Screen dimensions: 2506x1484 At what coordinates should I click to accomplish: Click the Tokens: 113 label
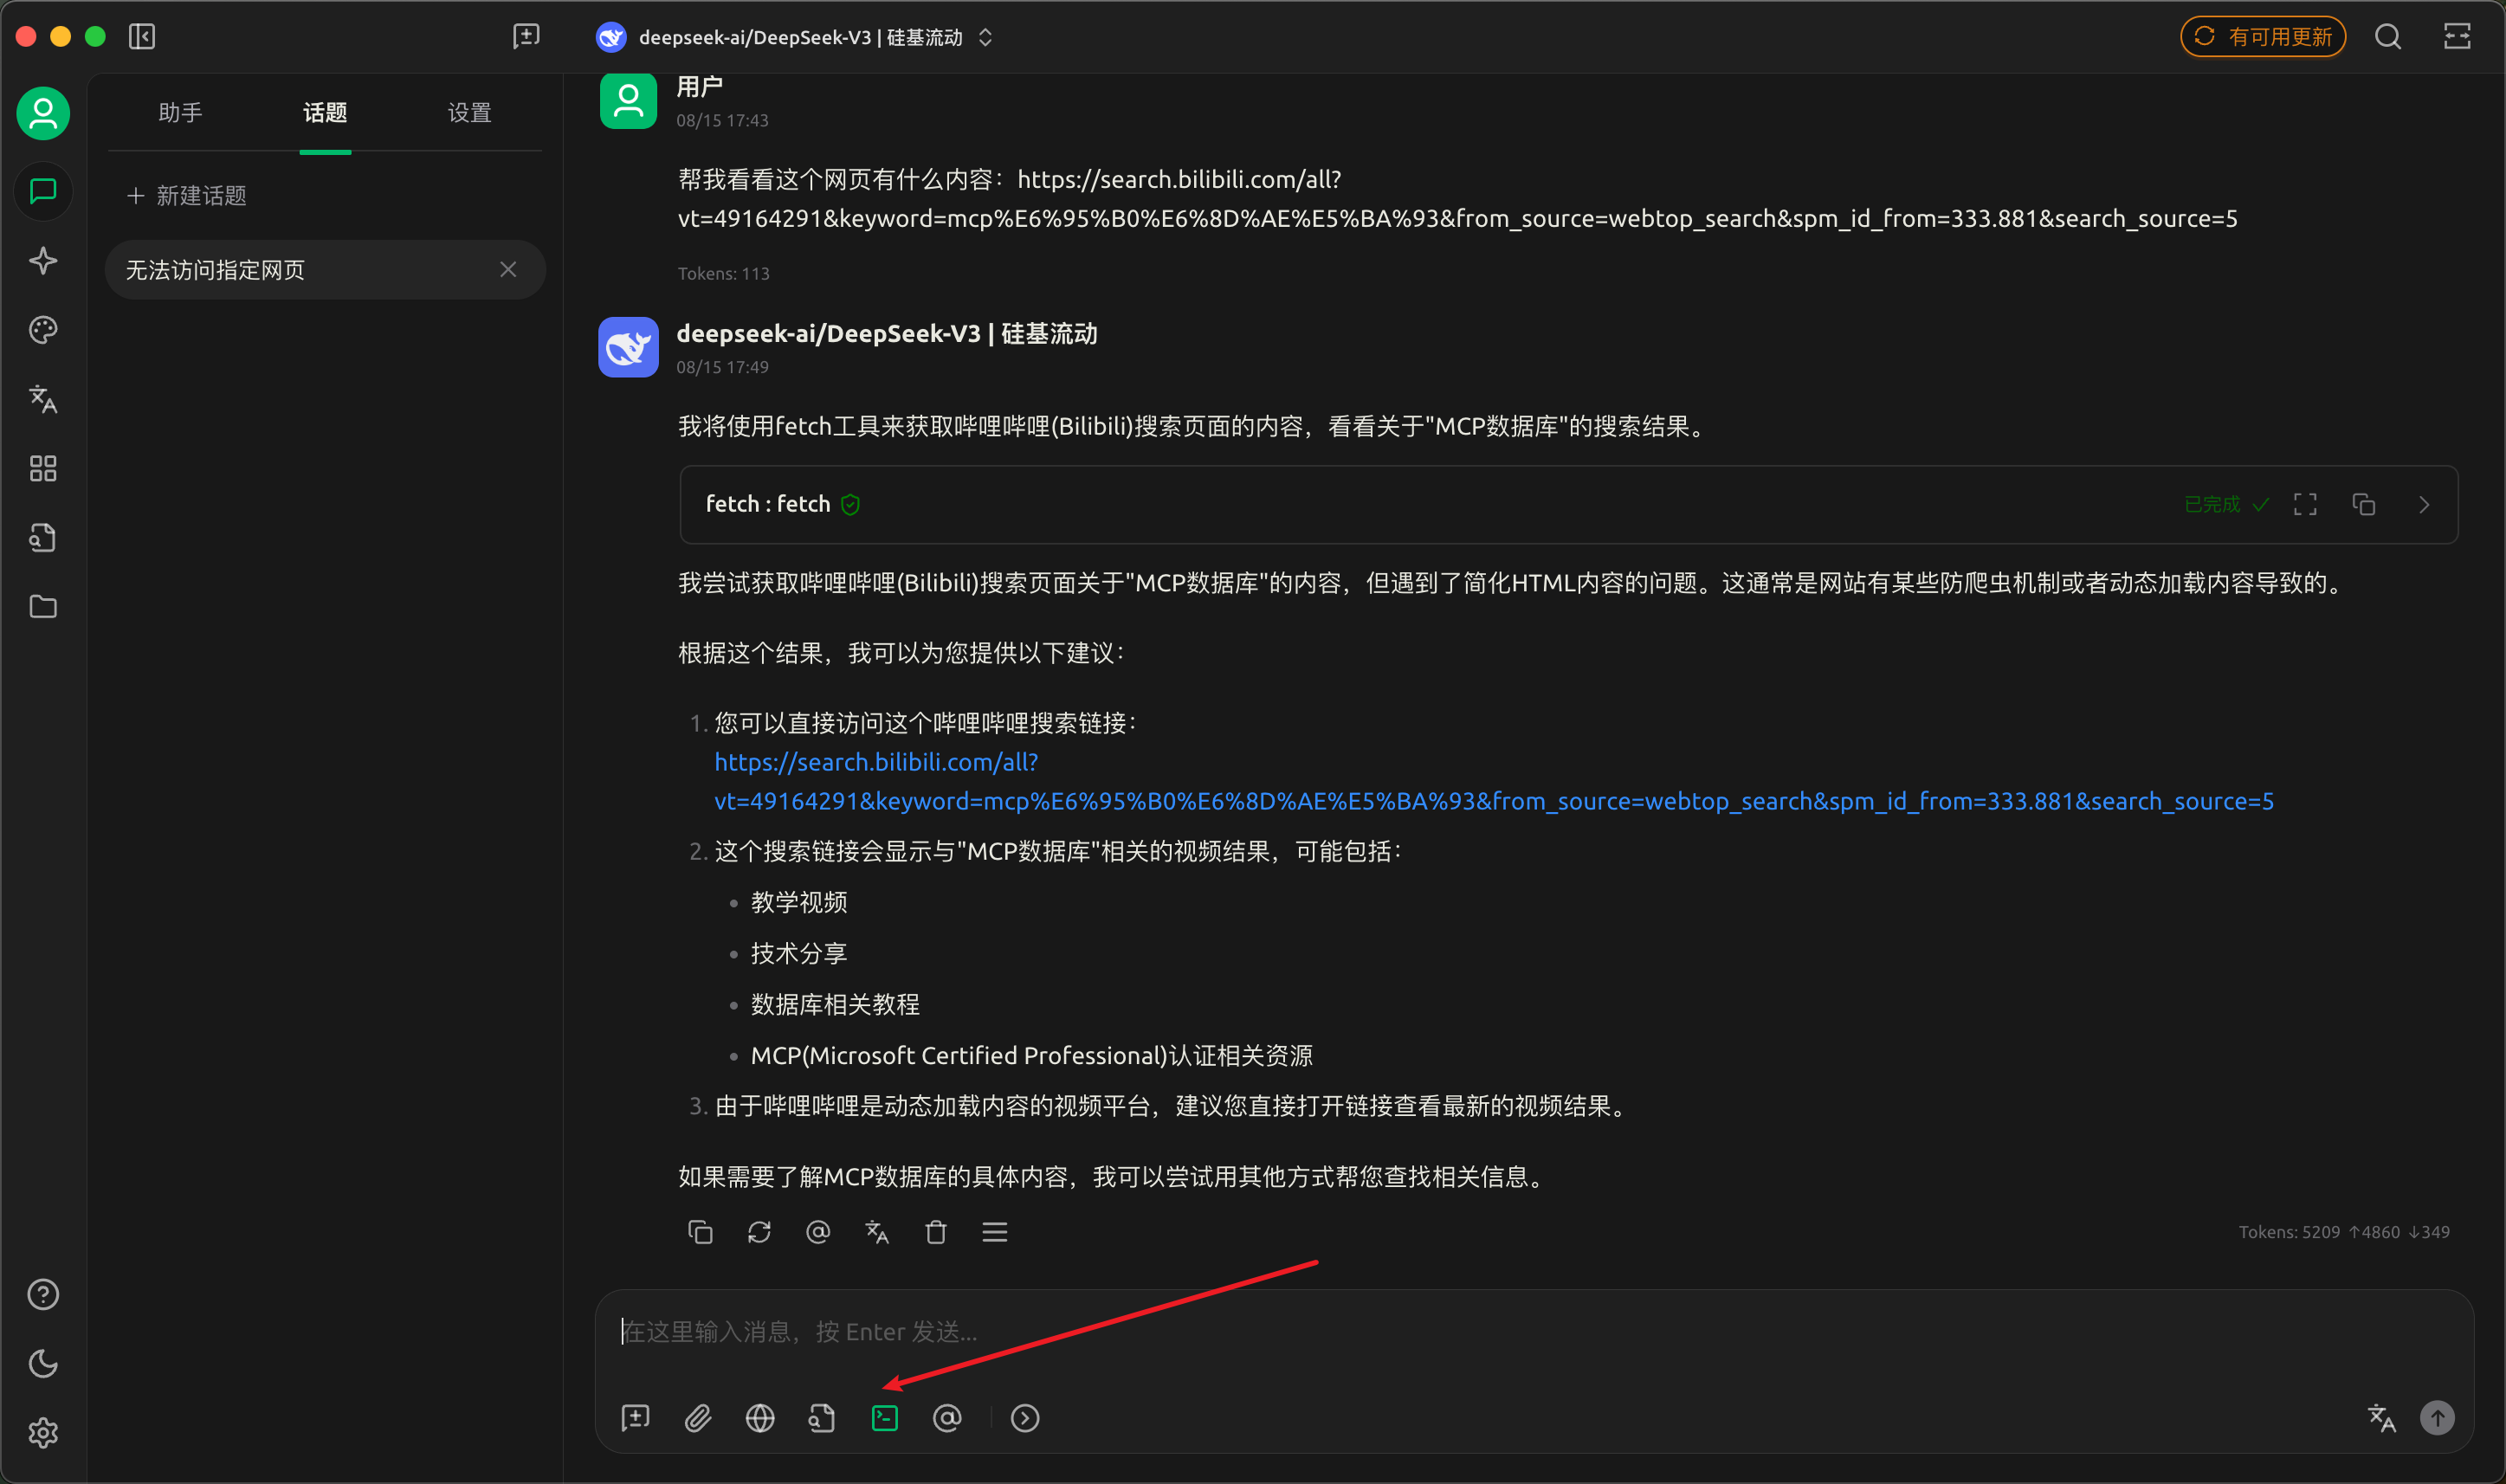pos(724,273)
